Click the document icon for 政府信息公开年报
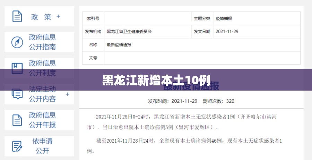This screenshot has width=312, height=160. (17, 120)
